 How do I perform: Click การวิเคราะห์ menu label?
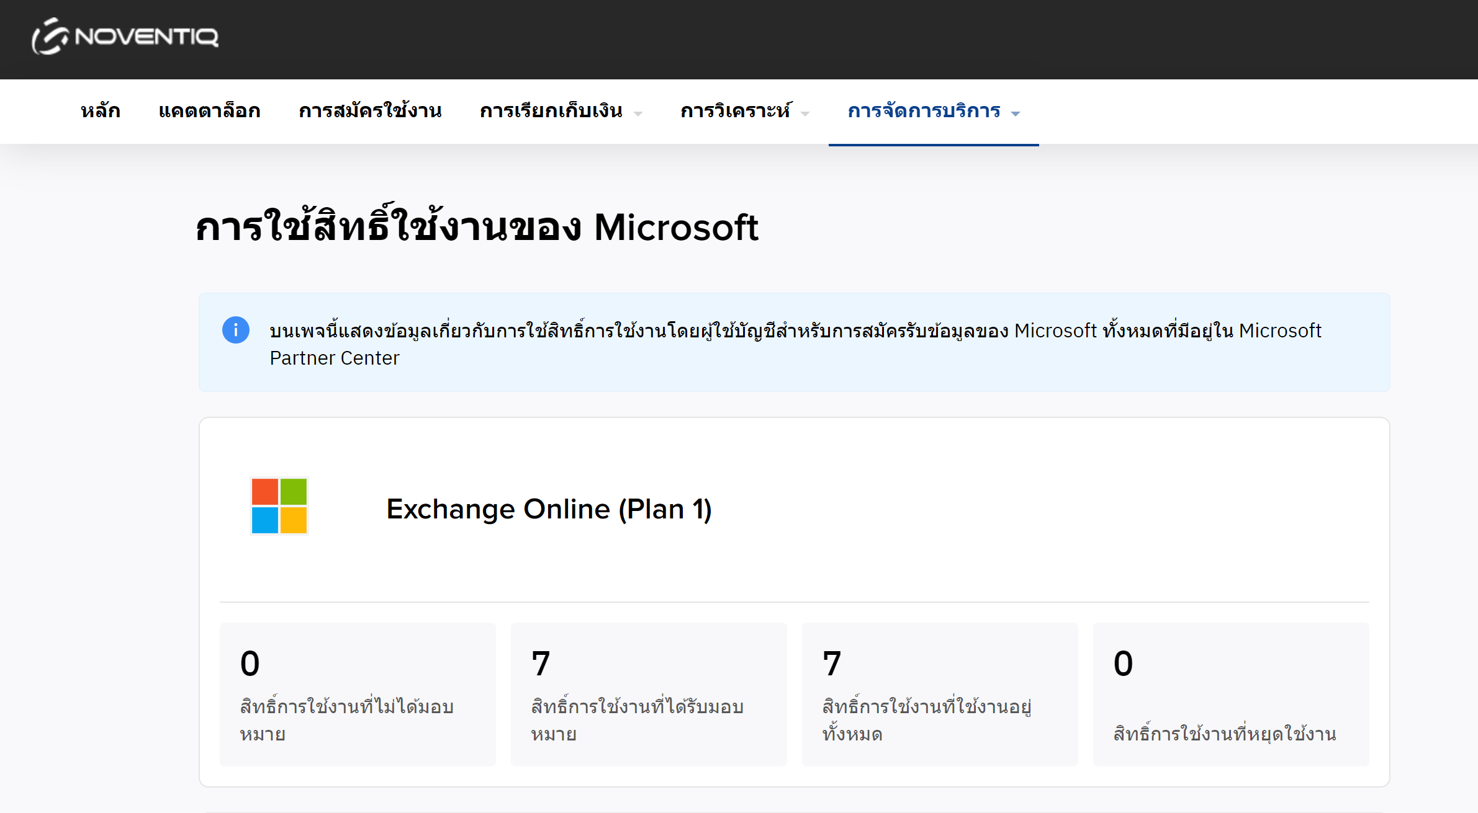point(735,111)
